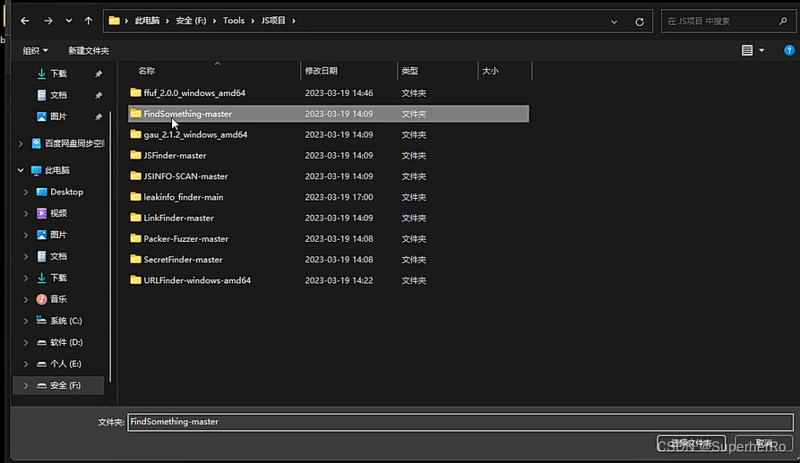Open the help icon
This screenshot has height=463, width=800.
click(x=788, y=50)
